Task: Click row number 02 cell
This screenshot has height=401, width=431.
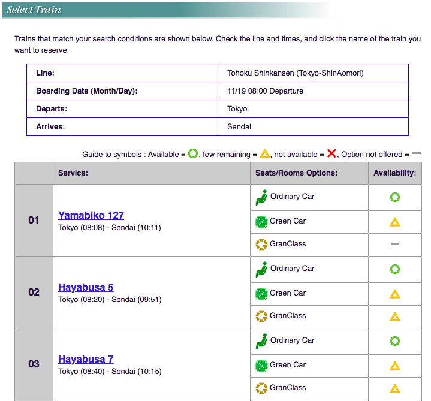Action: [34, 292]
